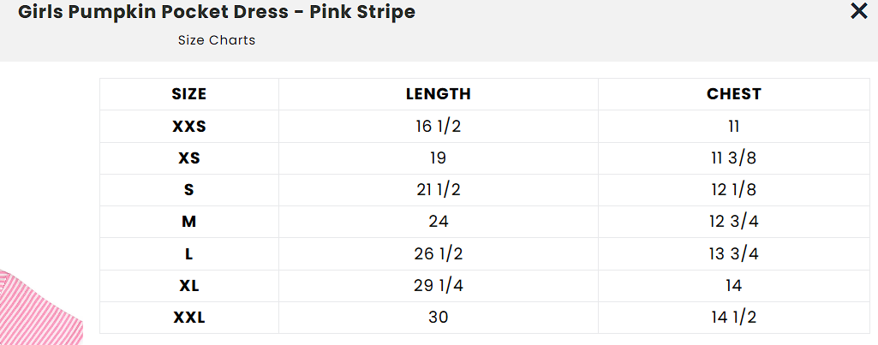Click the Girls Pumpkin Pocket Dress title

click(x=217, y=12)
